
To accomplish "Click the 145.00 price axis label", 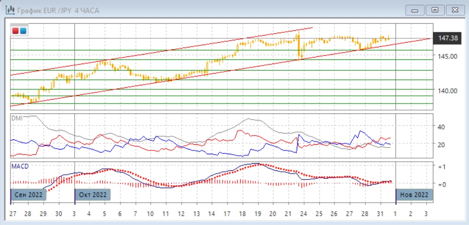I will [x=447, y=56].
